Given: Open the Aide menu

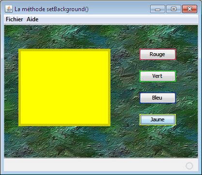Looking at the screenshot, I should [x=32, y=19].
